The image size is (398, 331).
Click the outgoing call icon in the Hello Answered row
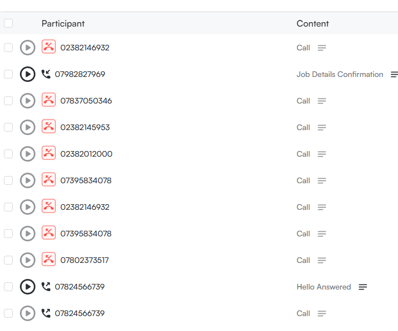coord(46,287)
